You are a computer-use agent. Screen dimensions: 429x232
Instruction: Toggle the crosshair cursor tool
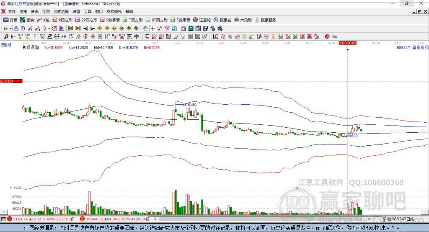point(152,28)
